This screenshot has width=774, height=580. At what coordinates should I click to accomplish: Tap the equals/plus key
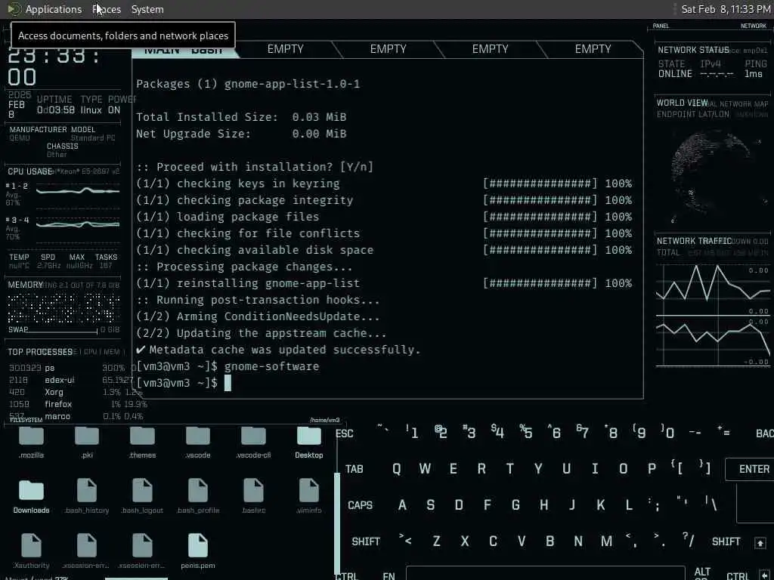click(x=724, y=432)
